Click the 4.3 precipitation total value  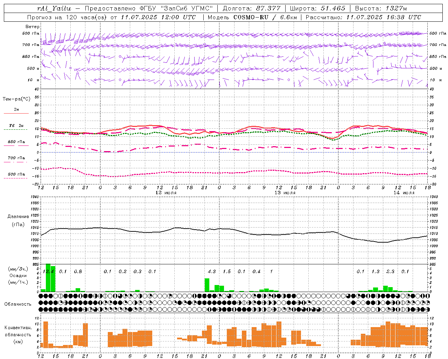pyautogui.click(x=212, y=271)
